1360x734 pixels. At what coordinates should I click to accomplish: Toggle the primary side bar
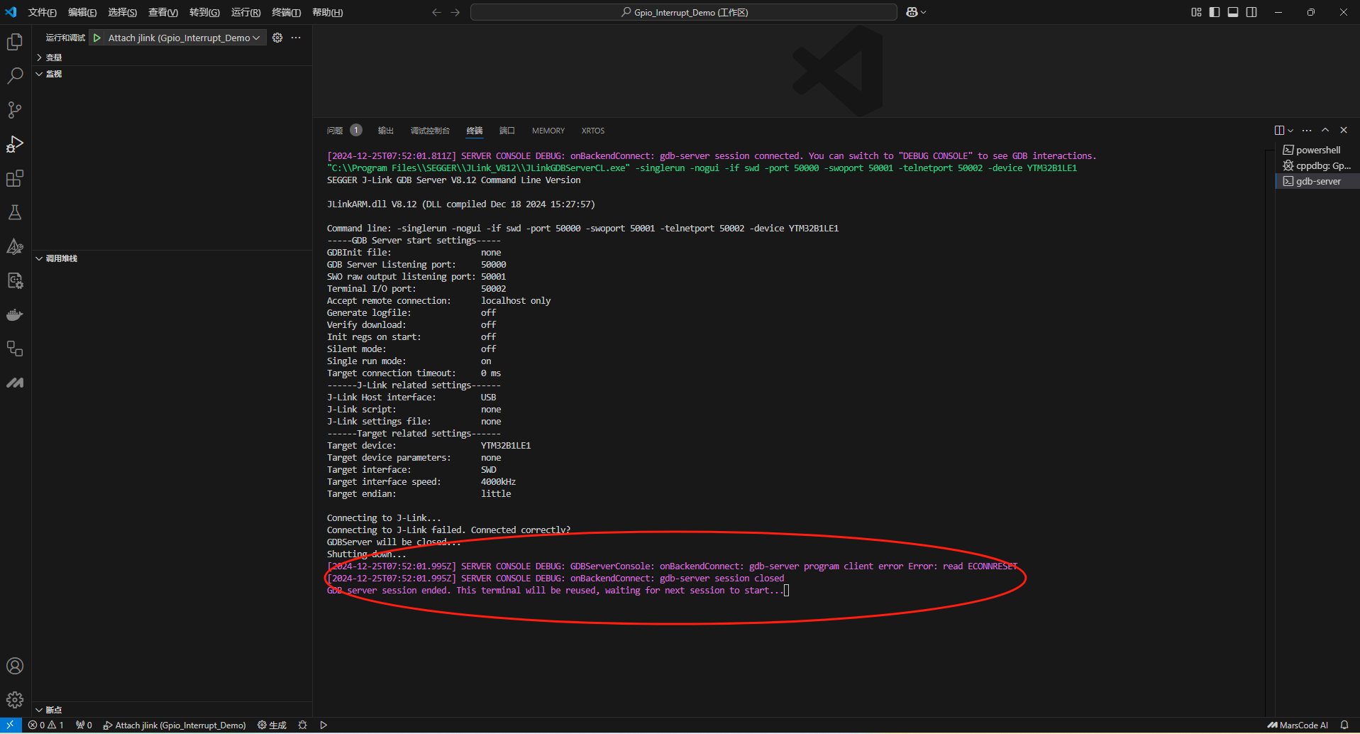click(1215, 12)
